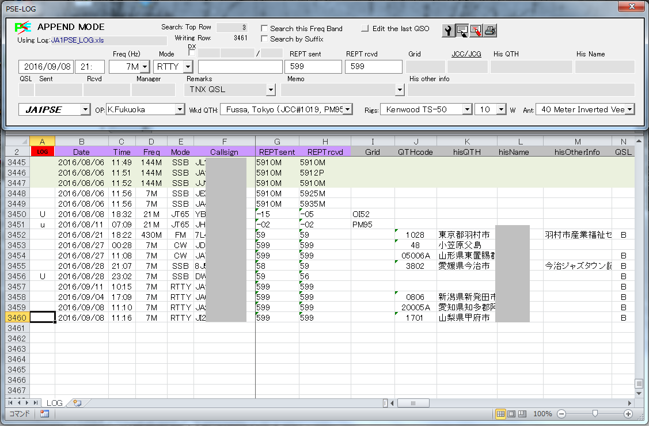Select Page Break Preview view icon
The width and height of the screenshot is (649, 426).
tap(522, 414)
